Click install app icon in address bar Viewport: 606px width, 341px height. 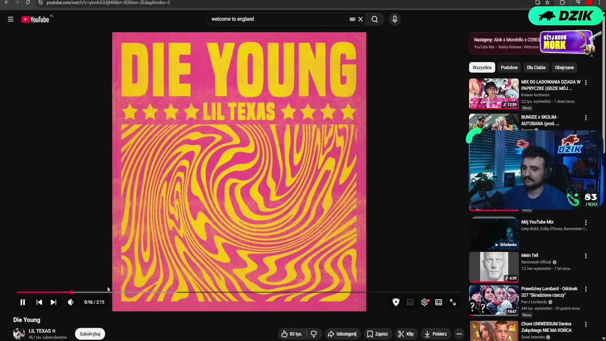(537, 2)
